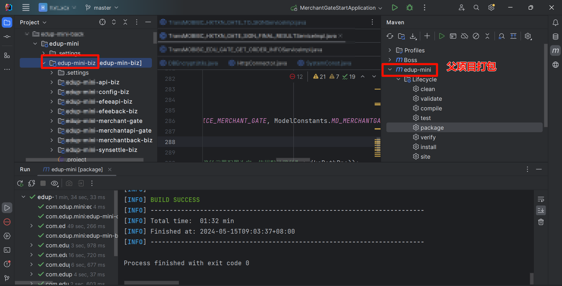Viewport: 562px width, 286px height.
Task: Expand the Profiles node in Maven
Action: 390,50
